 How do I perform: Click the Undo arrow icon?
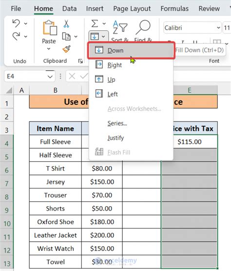click(16, 23)
